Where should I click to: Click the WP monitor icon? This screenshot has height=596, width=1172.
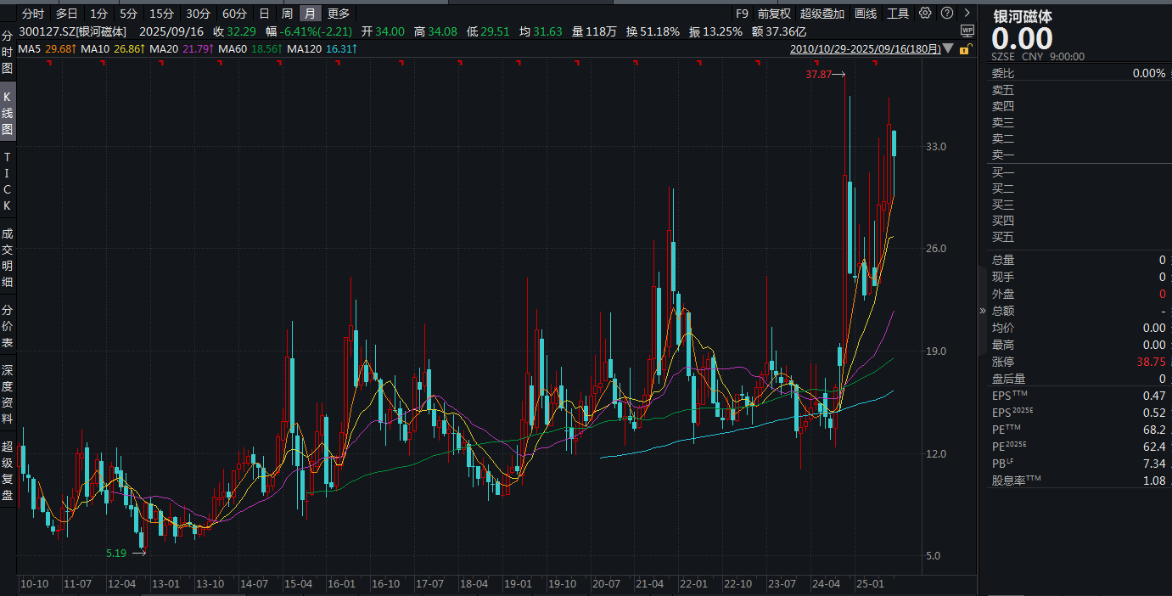(967, 31)
